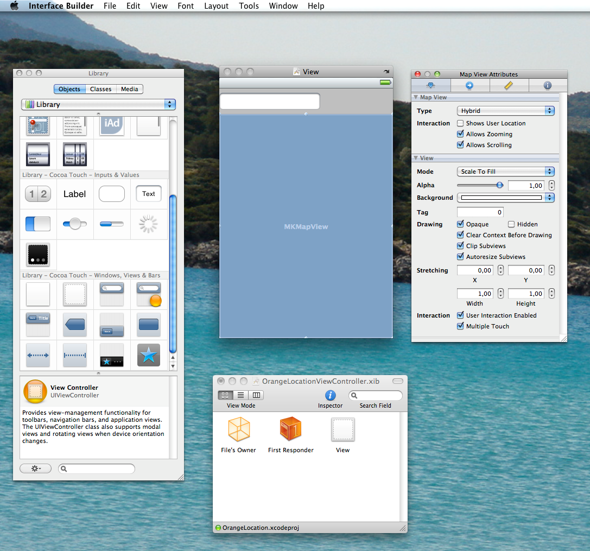
Task: Switch to the Classes tab
Action: (x=100, y=89)
